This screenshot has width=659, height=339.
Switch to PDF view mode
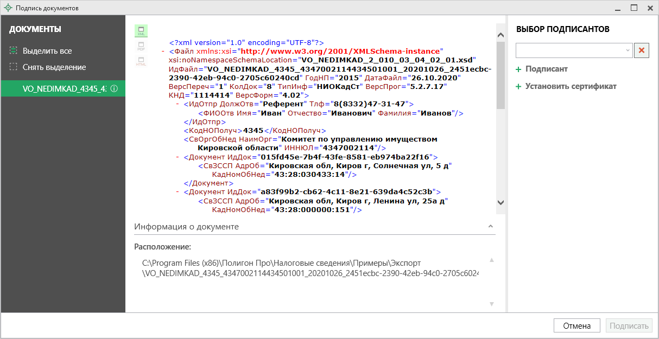(x=141, y=46)
